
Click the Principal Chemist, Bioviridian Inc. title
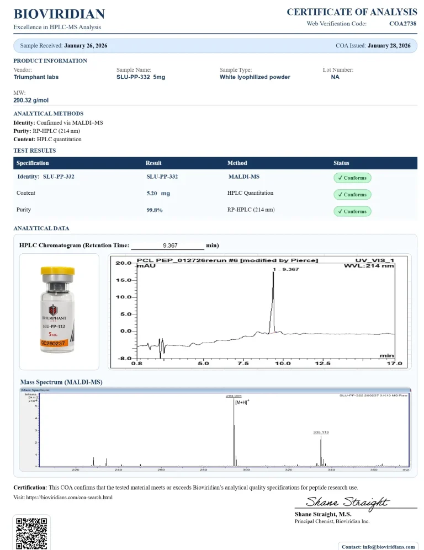click(332, 521)
